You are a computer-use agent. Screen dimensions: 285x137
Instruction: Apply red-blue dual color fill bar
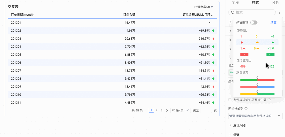(x=257, y=87)
